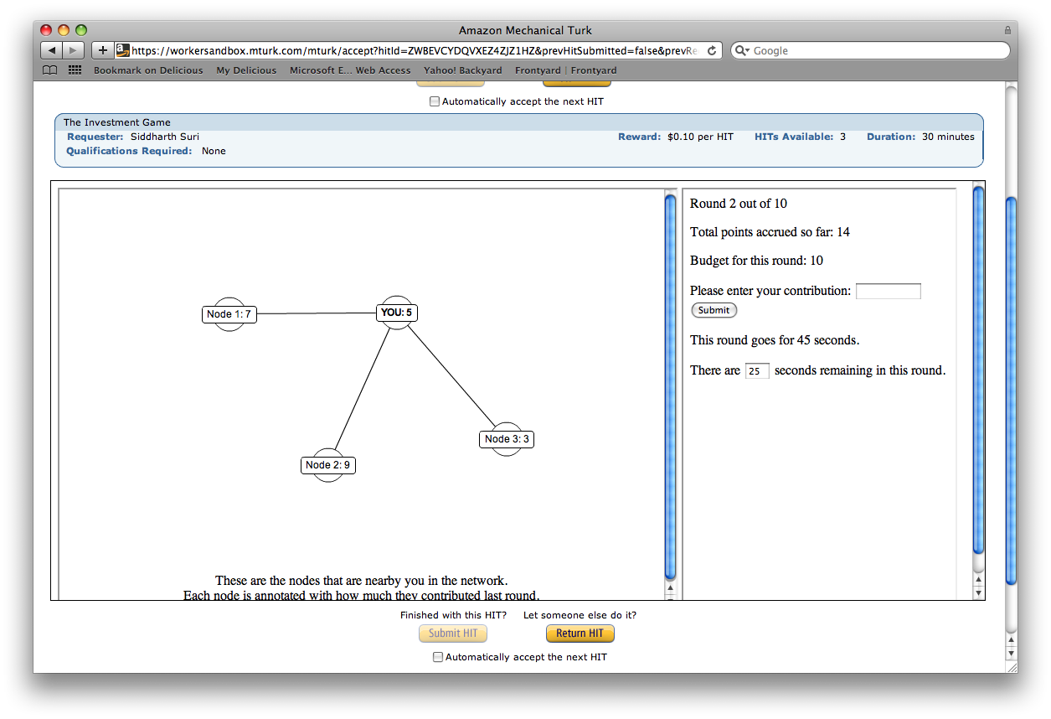Open the Google search magnifier dropdown
1051x719 pixels.
click(x=742, y=50)
